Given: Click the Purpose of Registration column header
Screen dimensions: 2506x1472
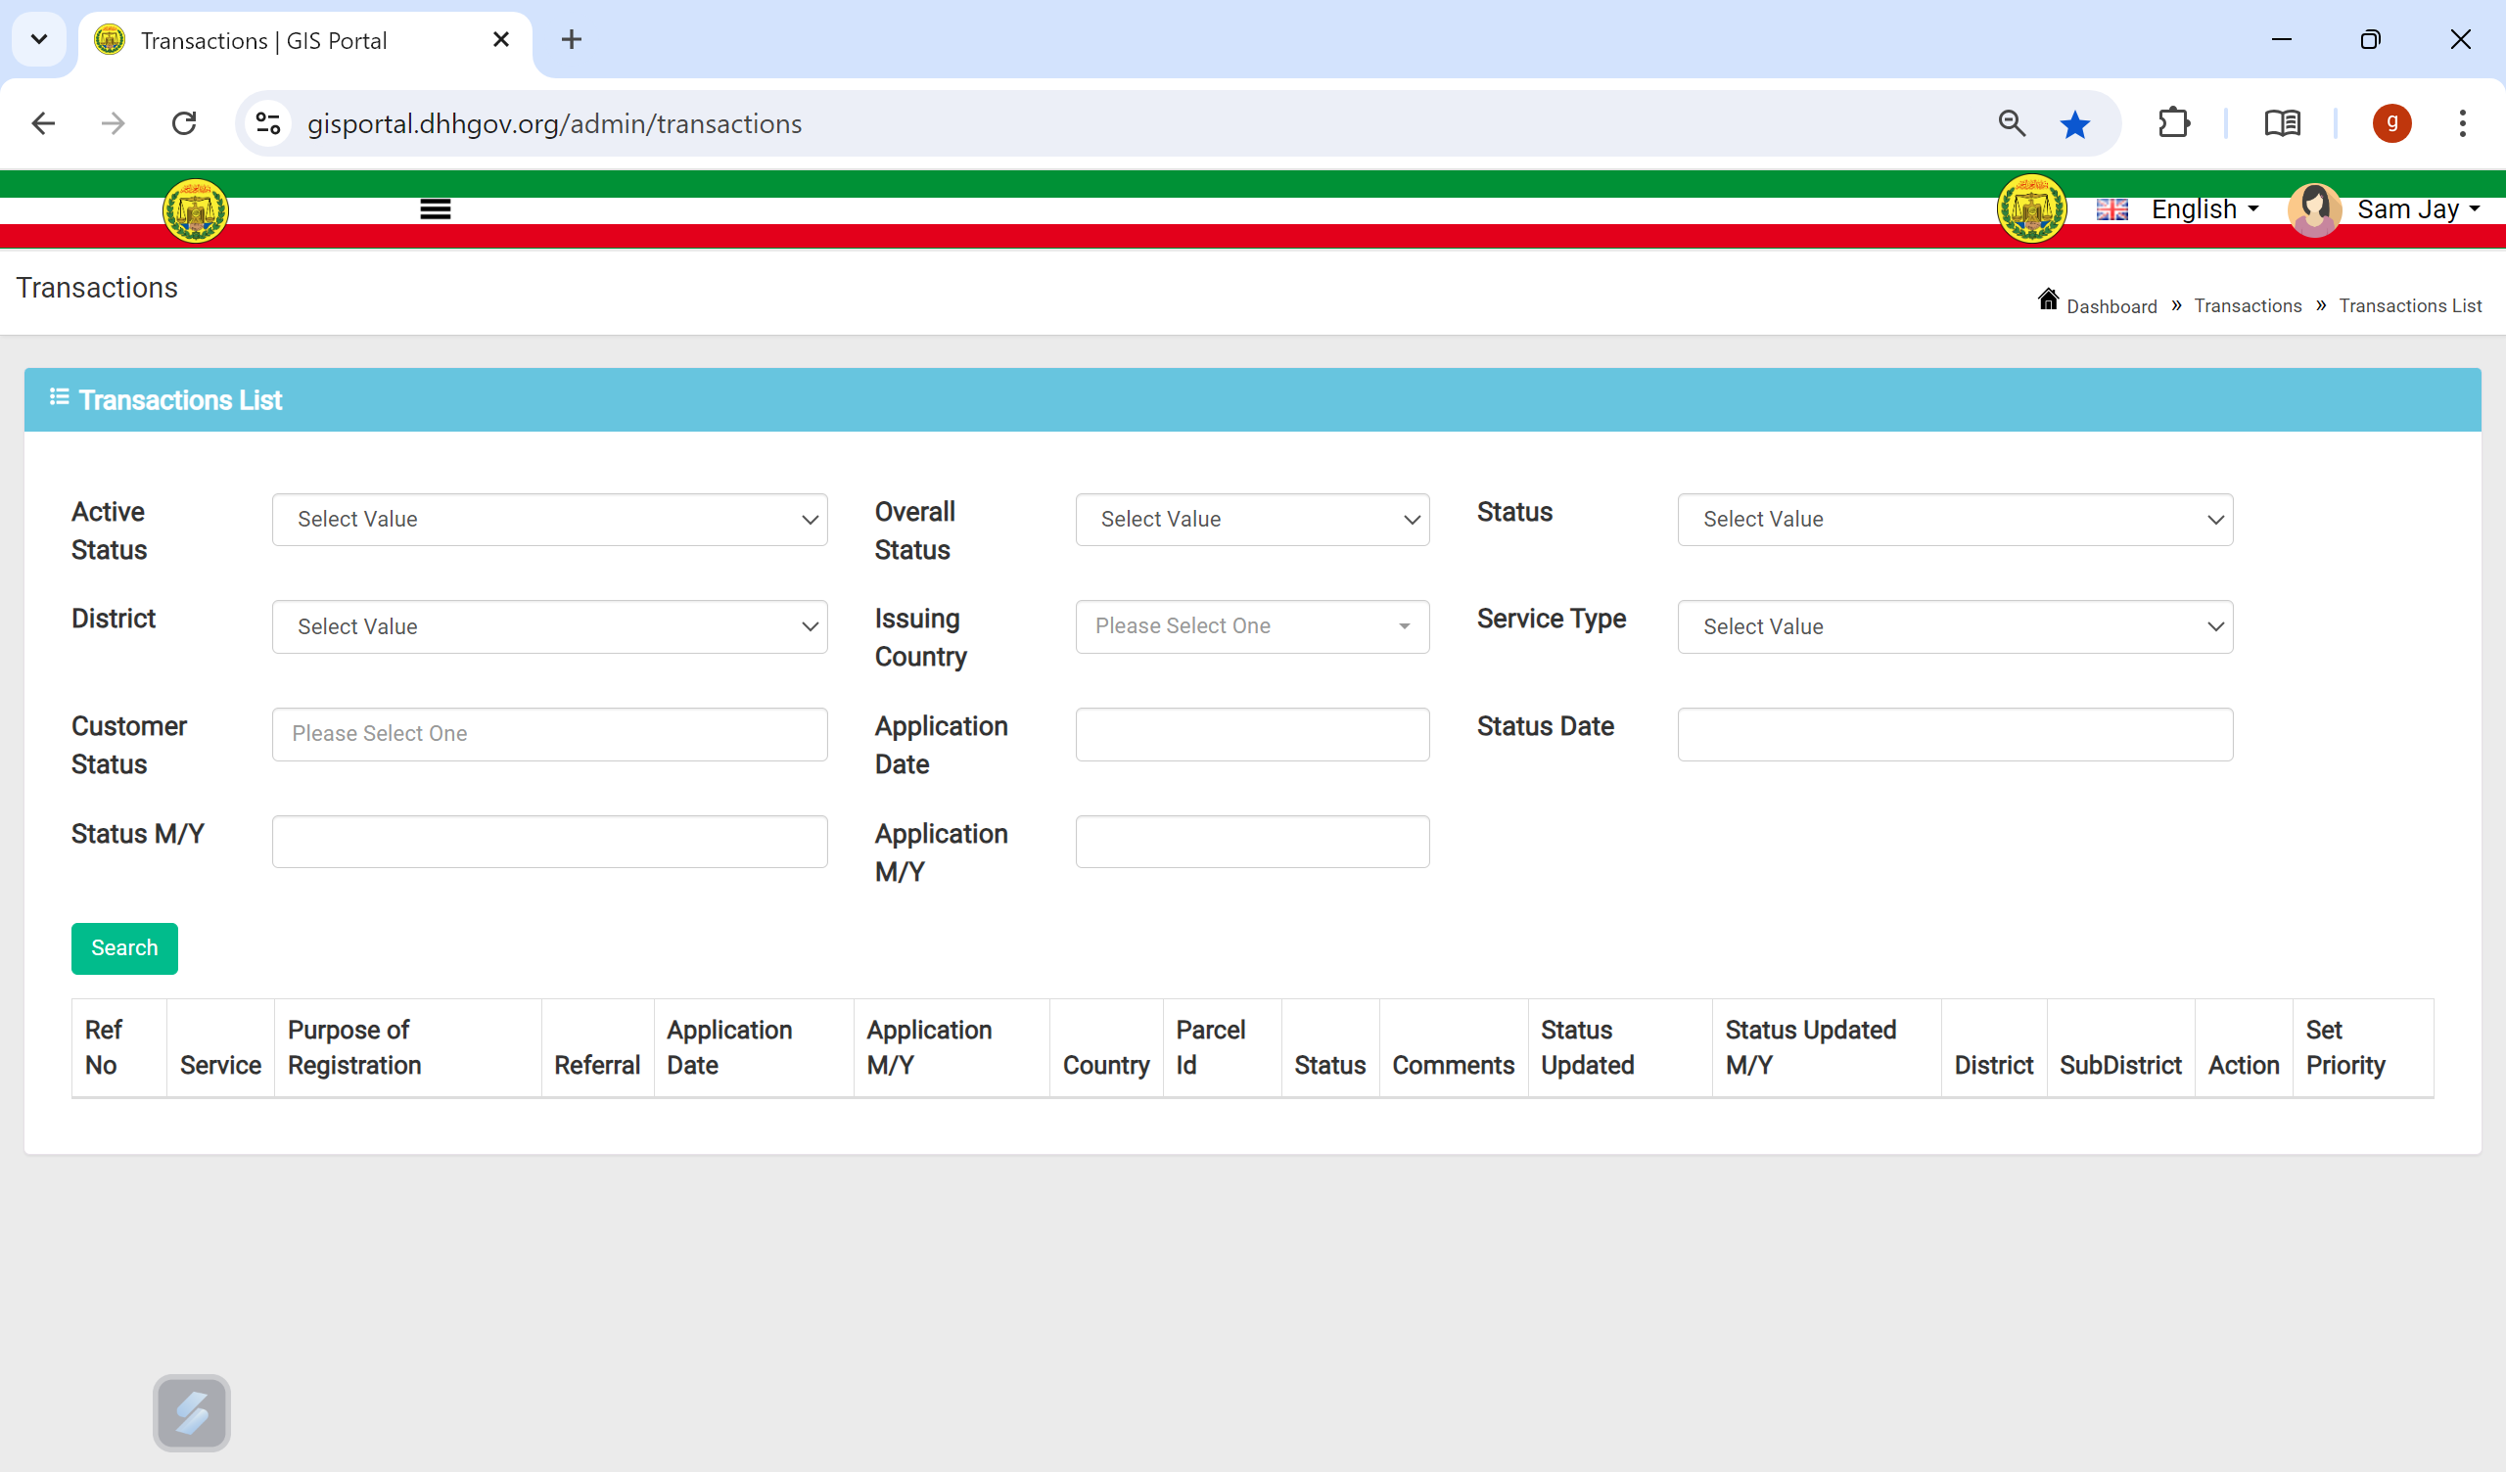Looking at the screenshot, I should [408, 1047].
